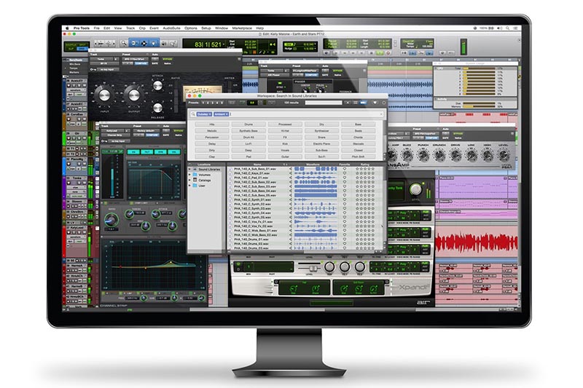Image resolution: width=583 pixels, height=388 pixels.
Task: Enable Grid edit mode
Action: point(83,49)
